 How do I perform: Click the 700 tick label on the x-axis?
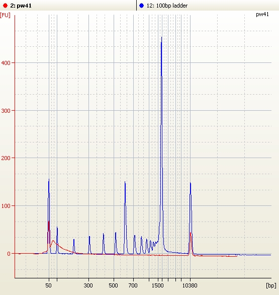click(133, 285)
